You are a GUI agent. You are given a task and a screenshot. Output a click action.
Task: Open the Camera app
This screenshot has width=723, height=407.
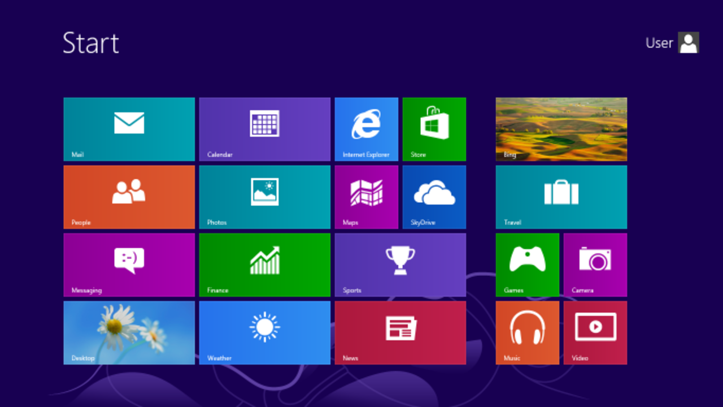595,265
